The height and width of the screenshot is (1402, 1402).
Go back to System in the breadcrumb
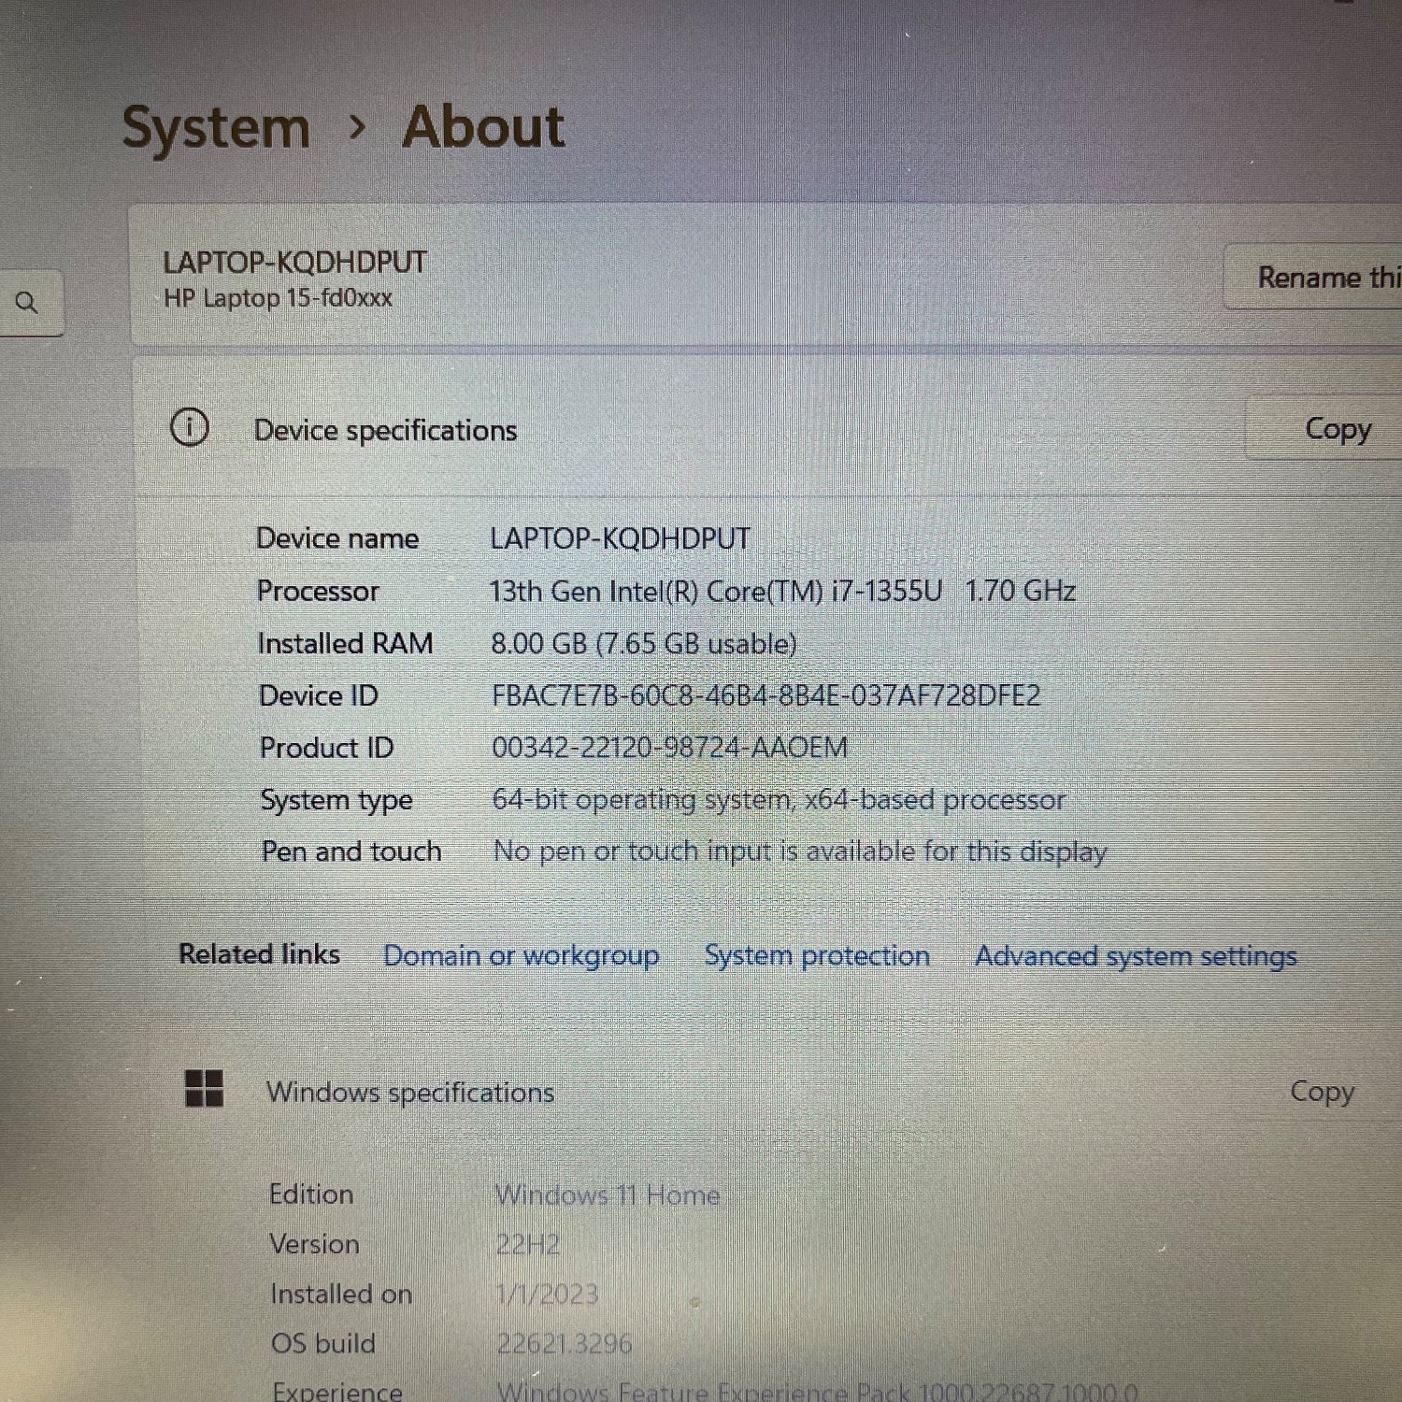point(217,127)
